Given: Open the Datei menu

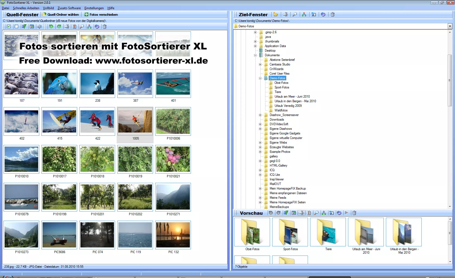Looking at the screenshot, I should [x=5, y=8].
